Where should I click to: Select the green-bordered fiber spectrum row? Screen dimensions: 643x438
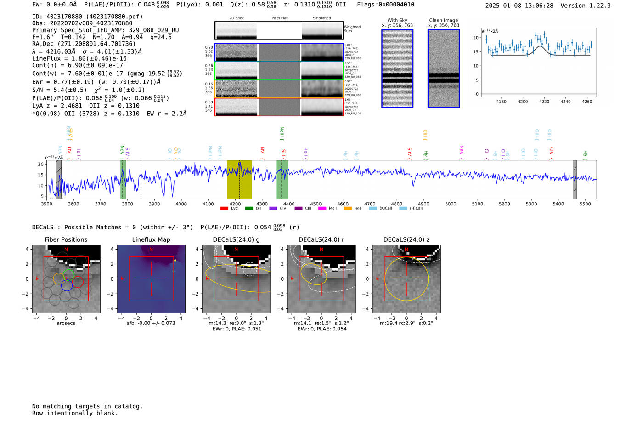[279, 70]
